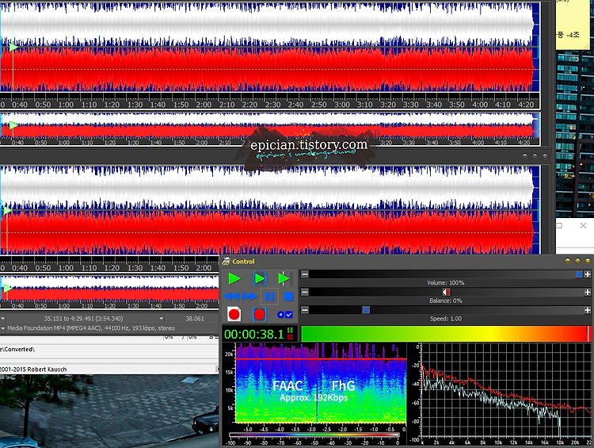
Task: Click 4:20 on the top waveform time ruler
Action: (x=526, y=105)
